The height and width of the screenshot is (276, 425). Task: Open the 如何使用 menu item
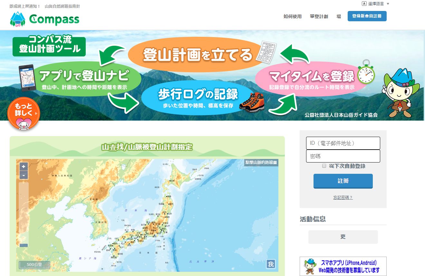[292, 16]
